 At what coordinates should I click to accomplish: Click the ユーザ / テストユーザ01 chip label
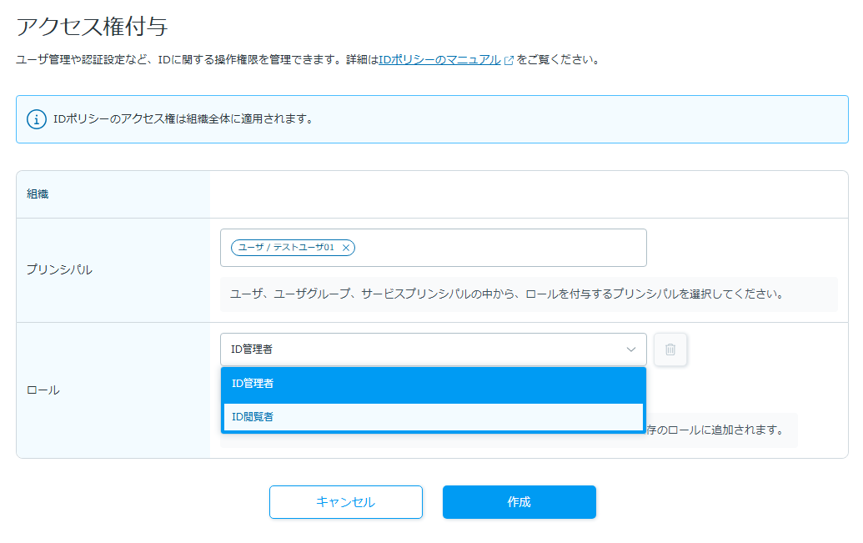[286, 248]
